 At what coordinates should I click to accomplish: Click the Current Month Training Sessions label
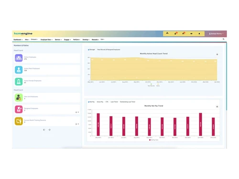coord(35,120)
